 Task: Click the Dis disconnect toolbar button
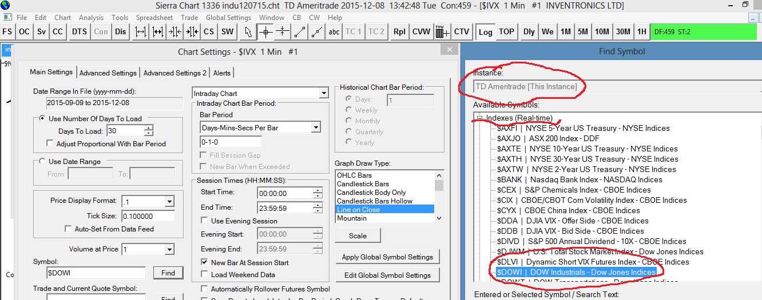coord(120,31)
